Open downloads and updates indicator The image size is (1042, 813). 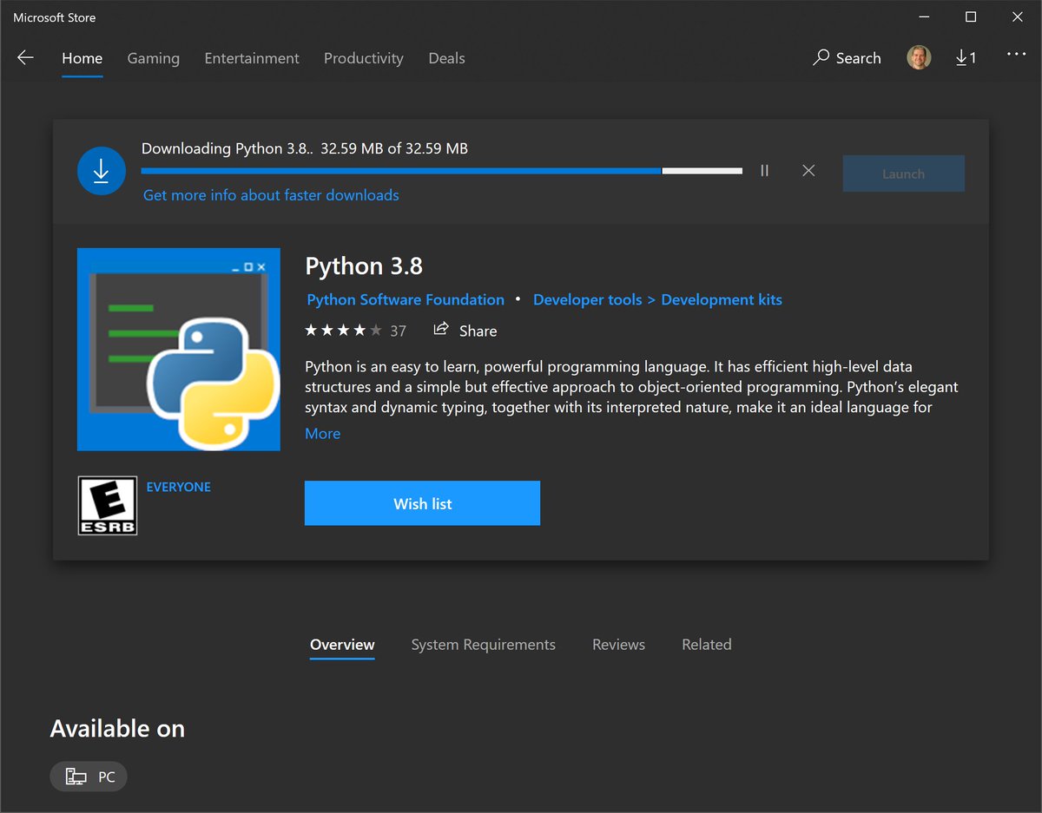966,58
